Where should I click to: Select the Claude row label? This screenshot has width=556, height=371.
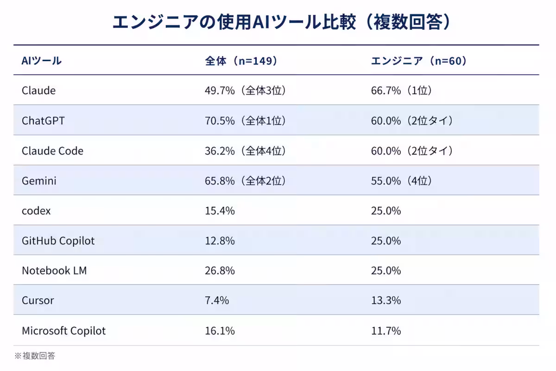38,90
